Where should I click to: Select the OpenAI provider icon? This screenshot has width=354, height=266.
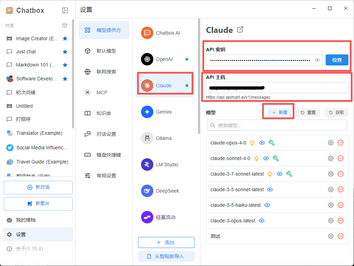(147, 59)
